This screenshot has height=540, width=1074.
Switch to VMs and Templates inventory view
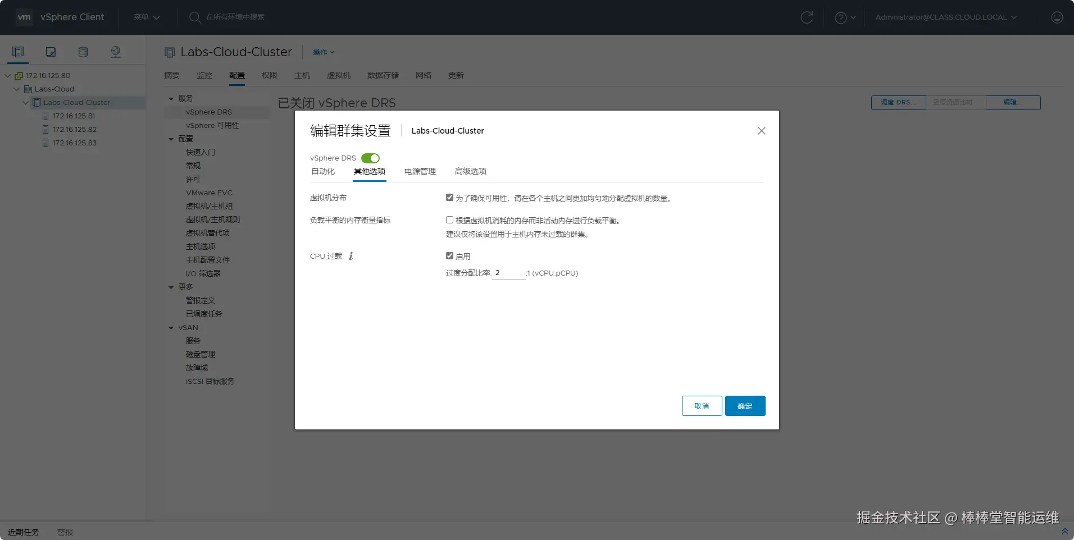(x=51, y=52)
